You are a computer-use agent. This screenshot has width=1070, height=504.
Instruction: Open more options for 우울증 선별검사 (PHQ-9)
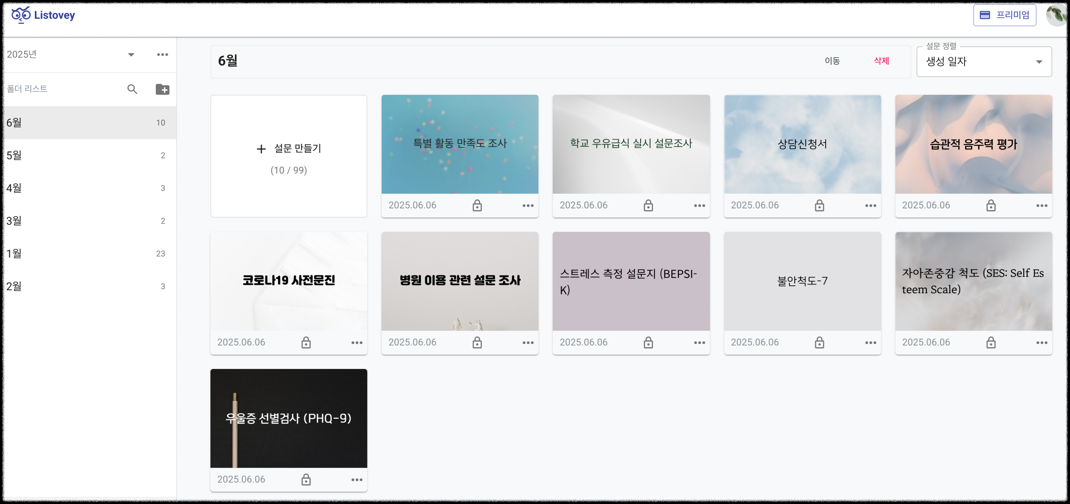point(357,479)
